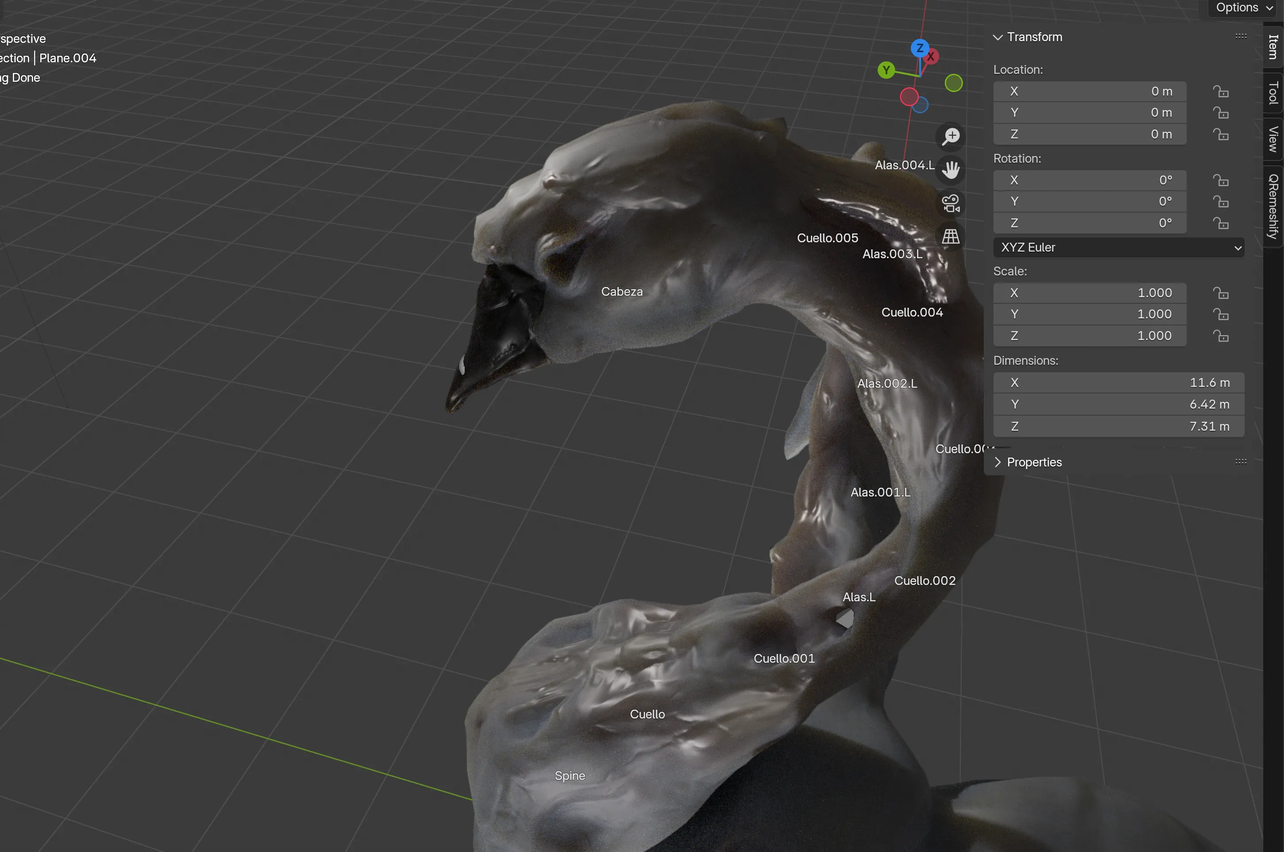Screen dimensions: 1284x852
Task: Open the XYZ Euler rotation mode dropdown
Action: tap(1118, 247)
